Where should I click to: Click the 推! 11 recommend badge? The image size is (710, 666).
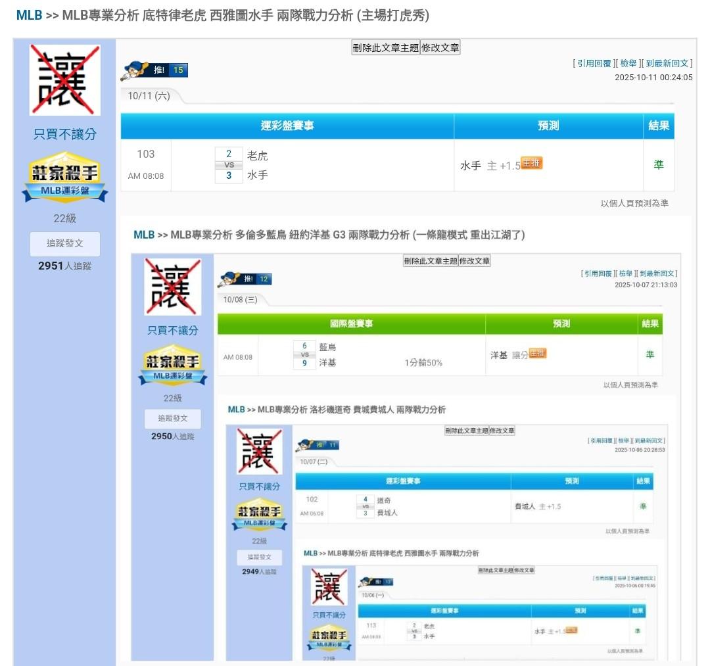(318, 445)
